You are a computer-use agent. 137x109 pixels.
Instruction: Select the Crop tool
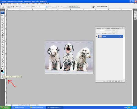(x=2, y=25)
